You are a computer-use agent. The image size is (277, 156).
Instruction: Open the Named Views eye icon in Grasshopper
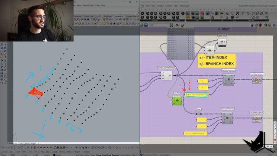(177, 25)
